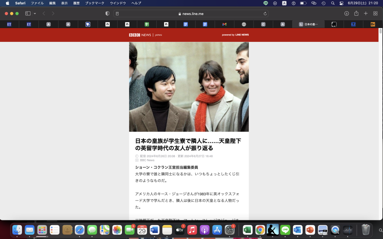Open LINE from the menu bar icon

coord(266,3)
